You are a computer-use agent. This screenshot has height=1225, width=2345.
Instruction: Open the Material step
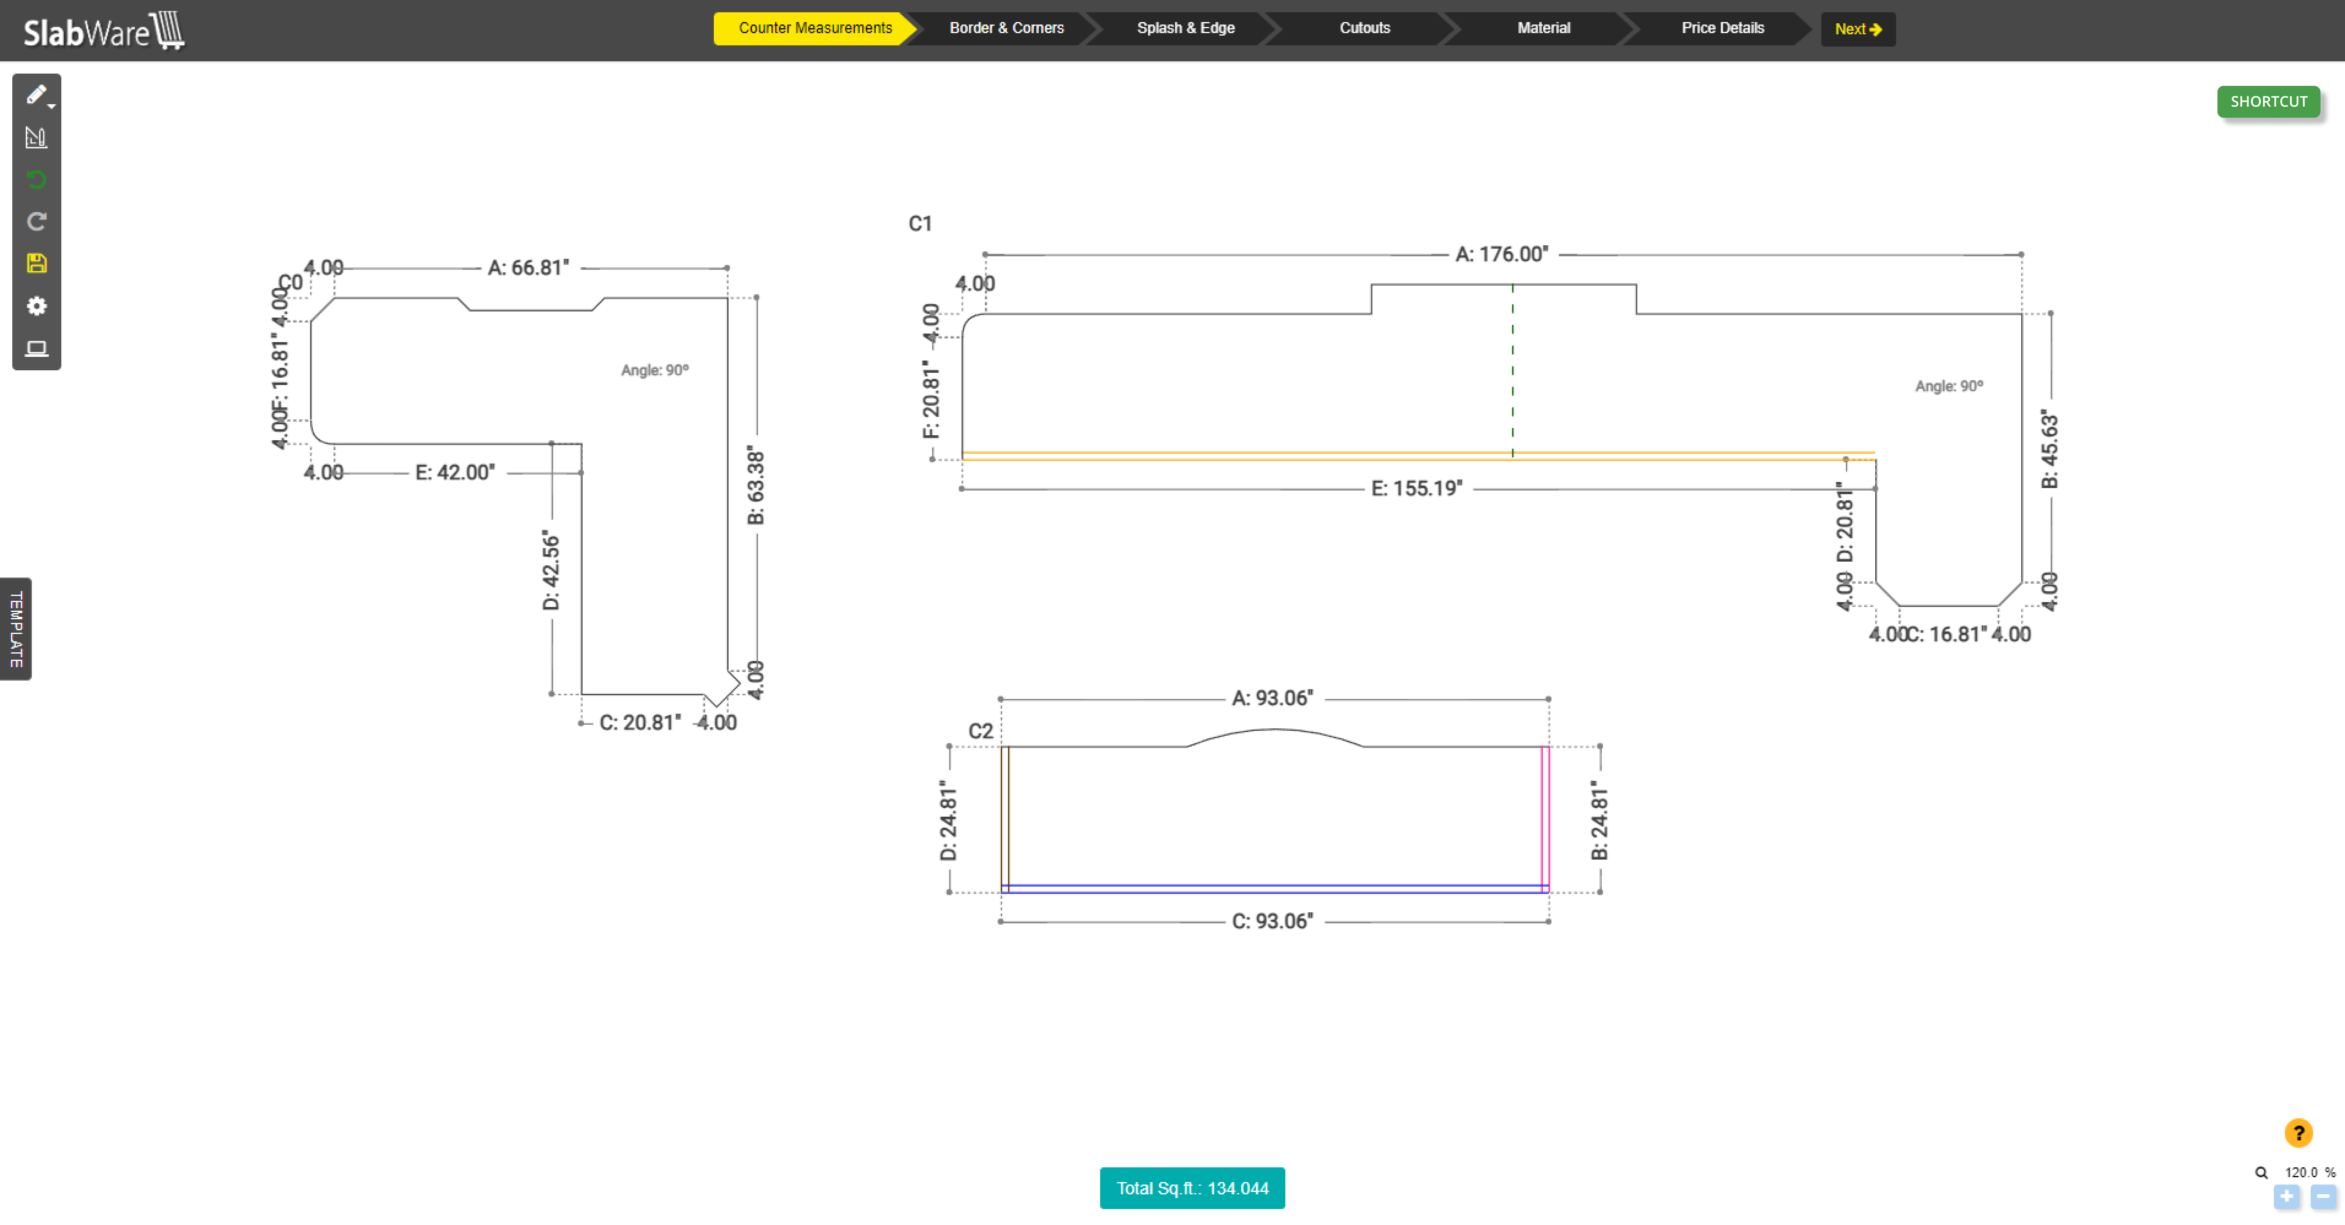tap(1544, 28)
